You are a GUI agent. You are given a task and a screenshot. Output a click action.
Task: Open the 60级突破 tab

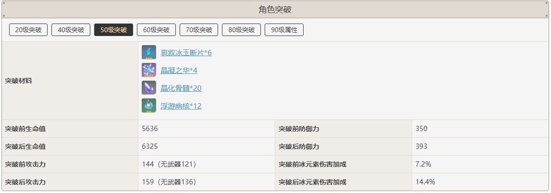click(156, 30)
